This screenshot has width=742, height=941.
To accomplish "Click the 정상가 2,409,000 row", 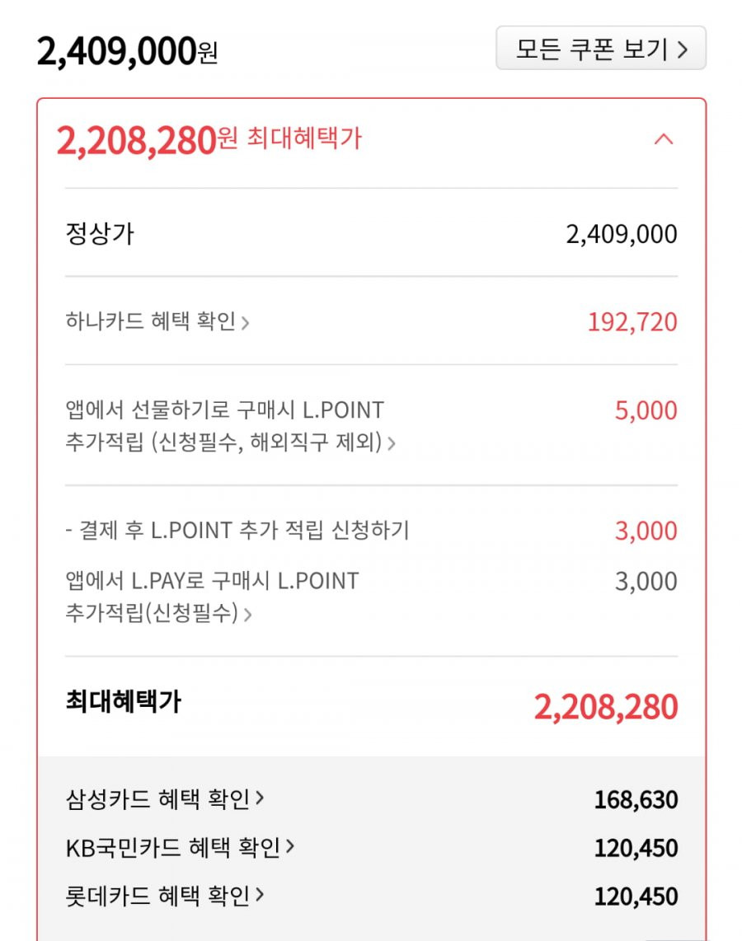I will coord(371,233).
